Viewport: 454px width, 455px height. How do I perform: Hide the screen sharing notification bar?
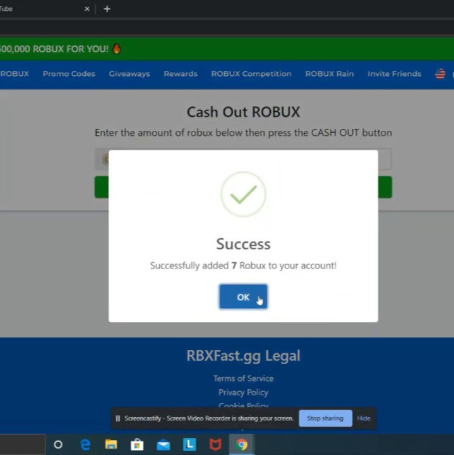(x=364, y=418)
